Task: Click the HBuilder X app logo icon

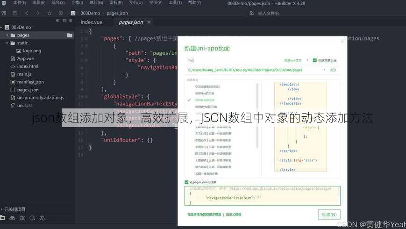Action: pyautogui.click(x=4, y=3)
